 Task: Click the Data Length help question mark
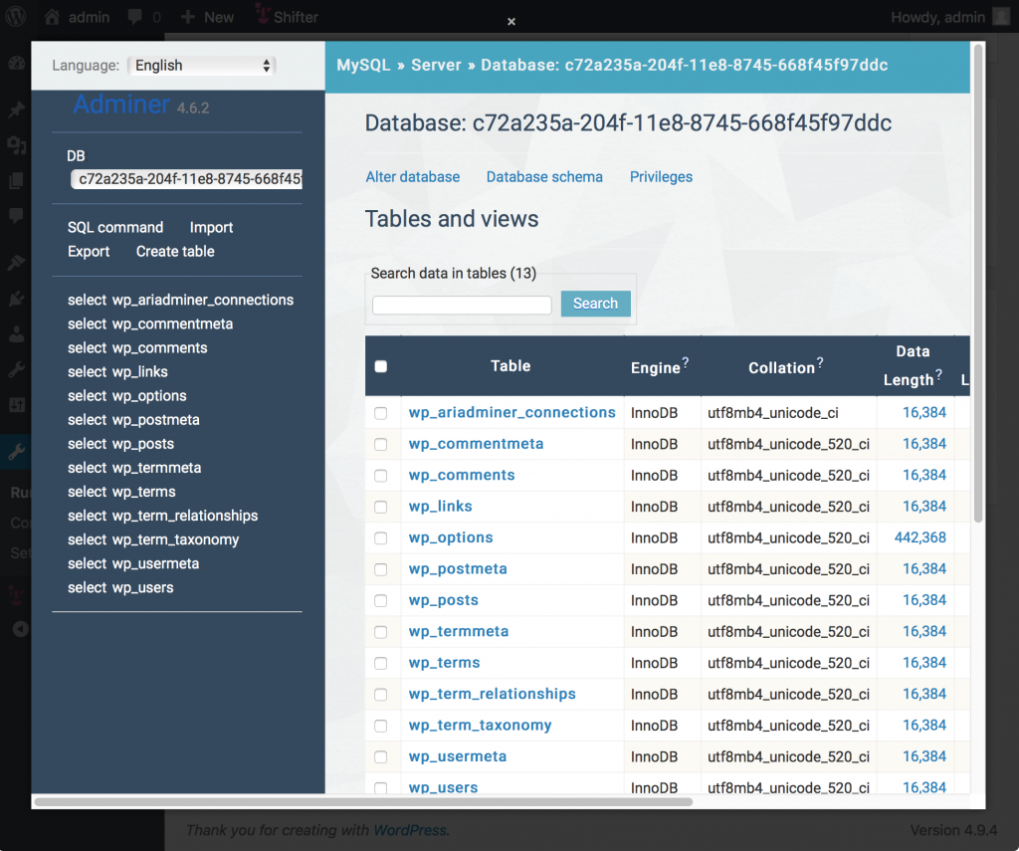coord(938,374)
